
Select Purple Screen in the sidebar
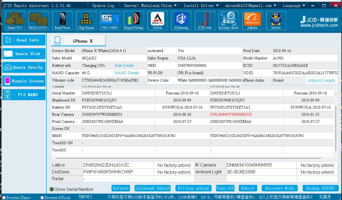(24, 81)
